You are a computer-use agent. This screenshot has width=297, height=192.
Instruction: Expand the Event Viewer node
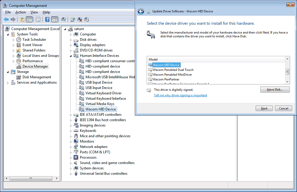pos(13,45)
